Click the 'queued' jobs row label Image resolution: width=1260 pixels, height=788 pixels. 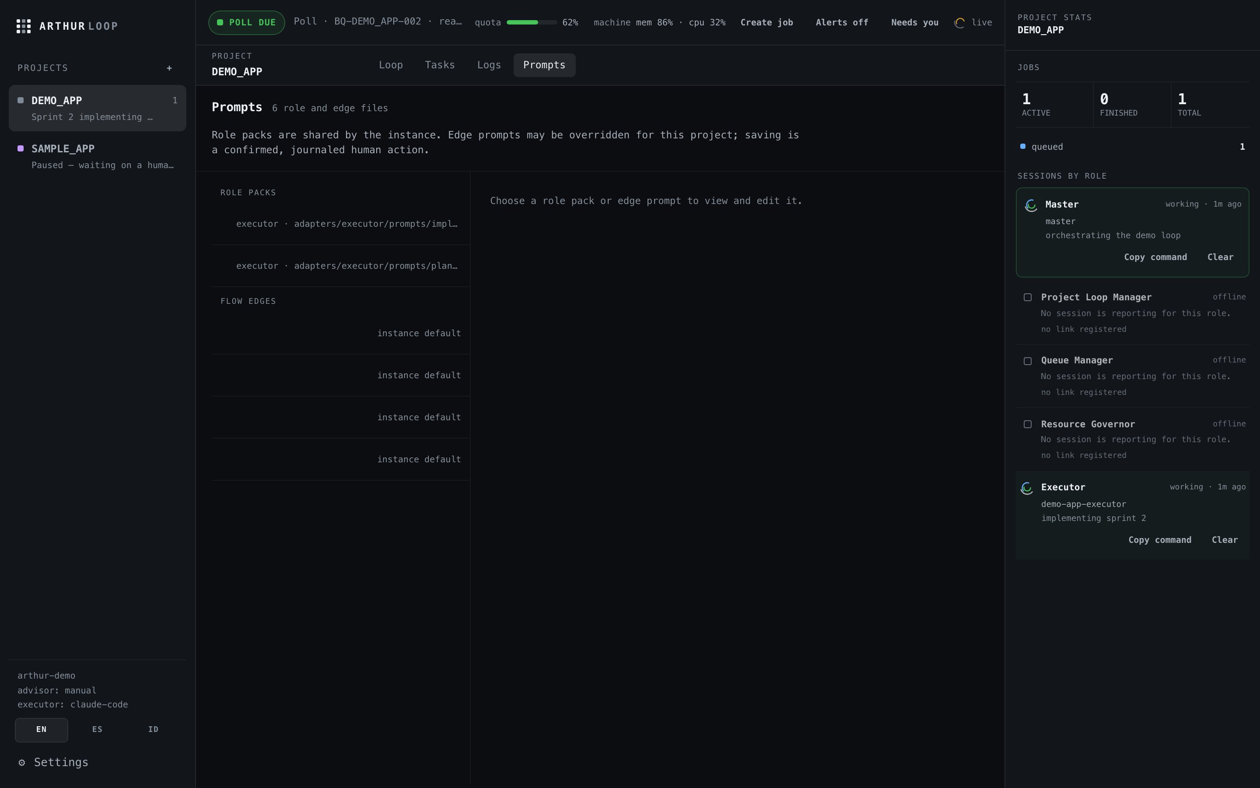click(1047, 147)
